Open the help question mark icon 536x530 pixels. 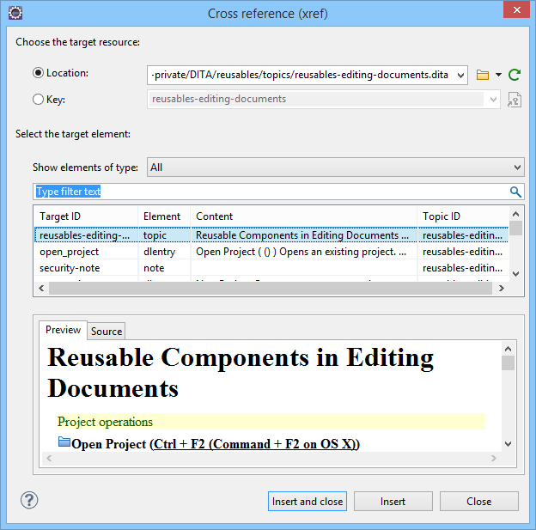29,500
